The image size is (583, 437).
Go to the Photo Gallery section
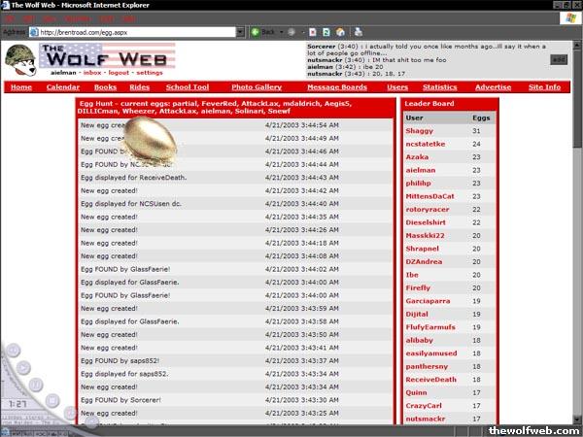pos(257,87)
